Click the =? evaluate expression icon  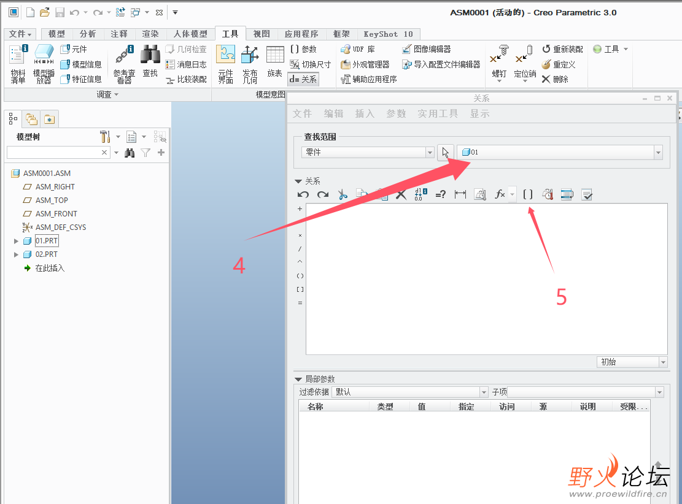pyautogui.click(x=441, y=194)
